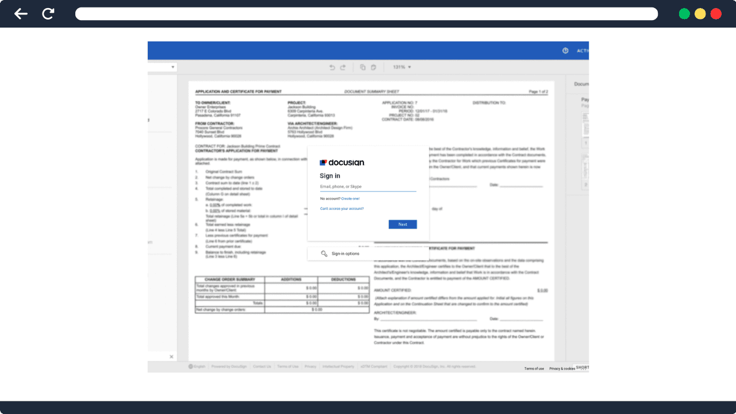The height and width of the screenshot is (414, 736).
Task: Open the English language selector in footer
Action: pyautogui.click(x=197, y=366)
